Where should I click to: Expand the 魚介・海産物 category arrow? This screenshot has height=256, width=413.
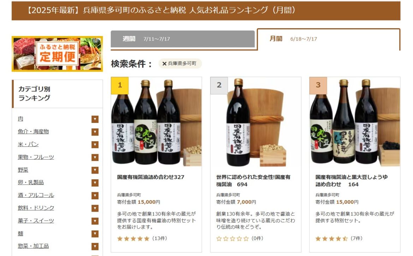tap(95, 132)
